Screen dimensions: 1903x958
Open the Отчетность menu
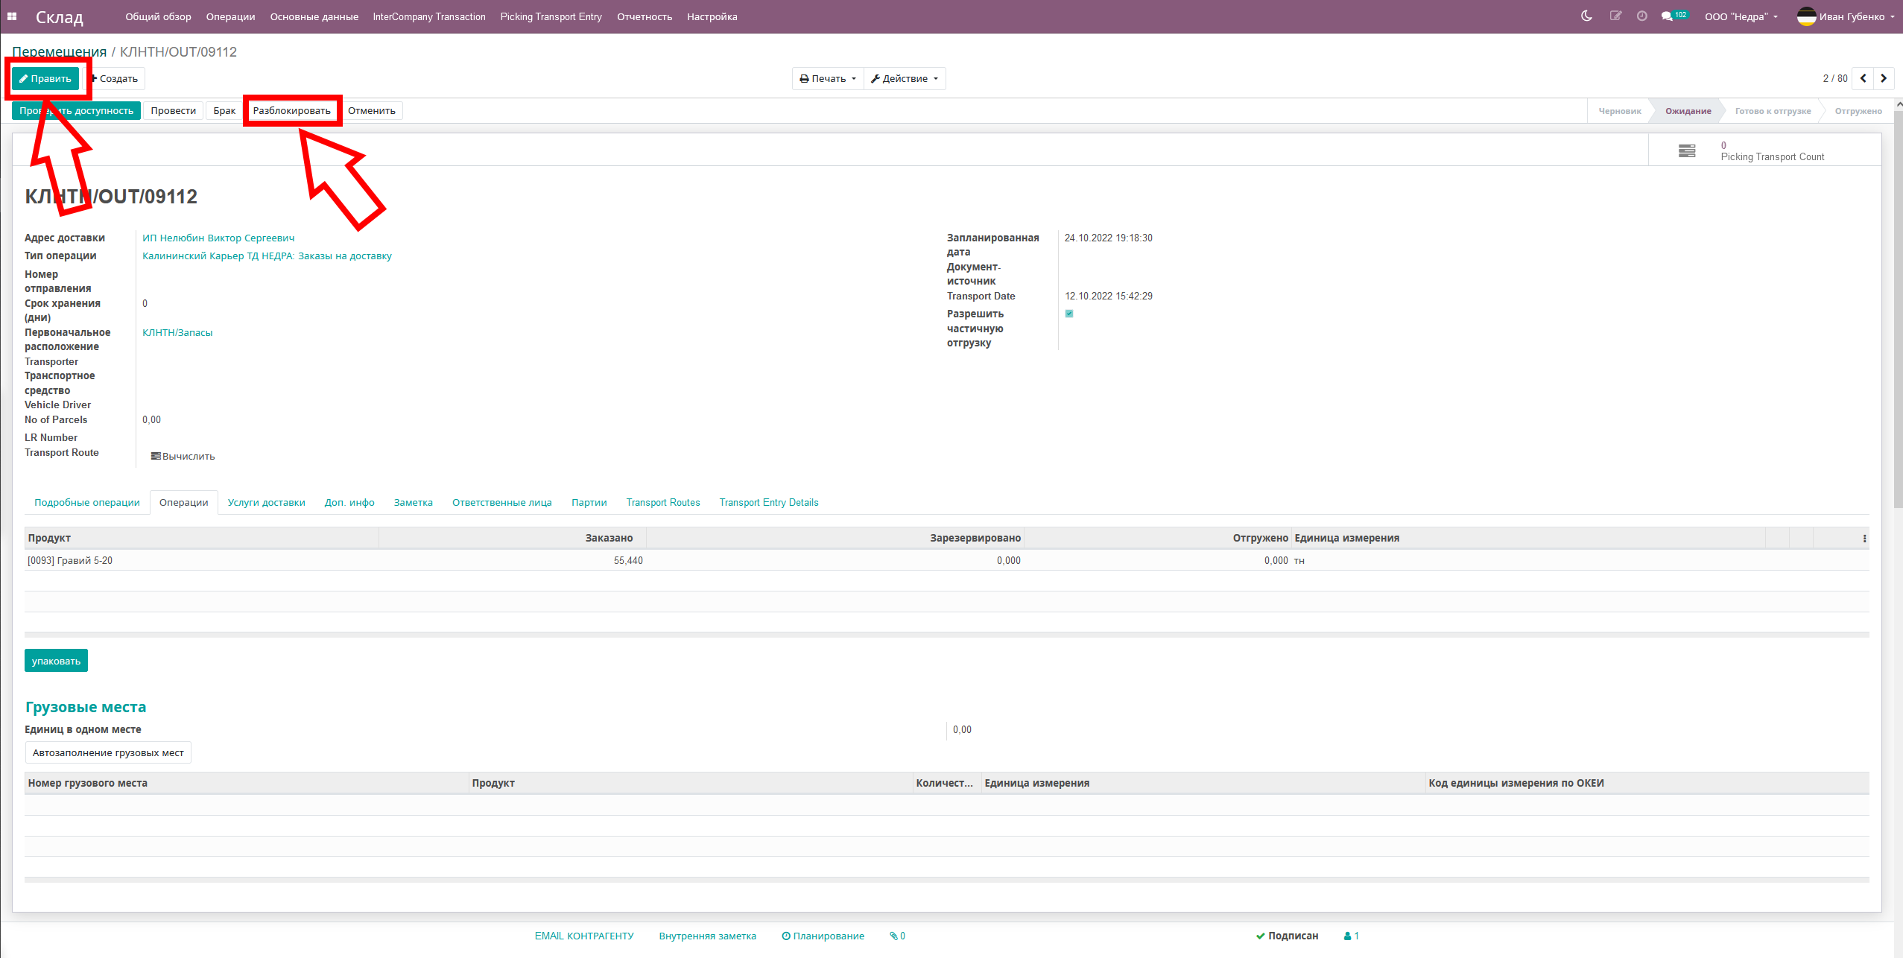coord(644,16)
